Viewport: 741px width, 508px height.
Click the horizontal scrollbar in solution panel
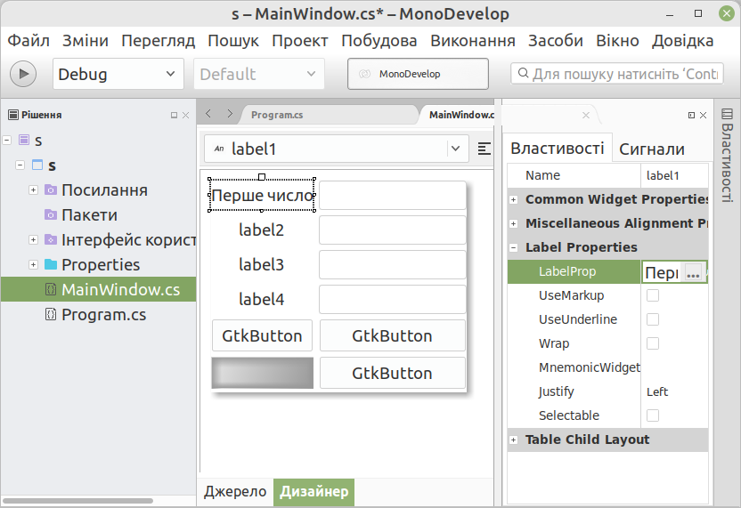click(77, 501)
